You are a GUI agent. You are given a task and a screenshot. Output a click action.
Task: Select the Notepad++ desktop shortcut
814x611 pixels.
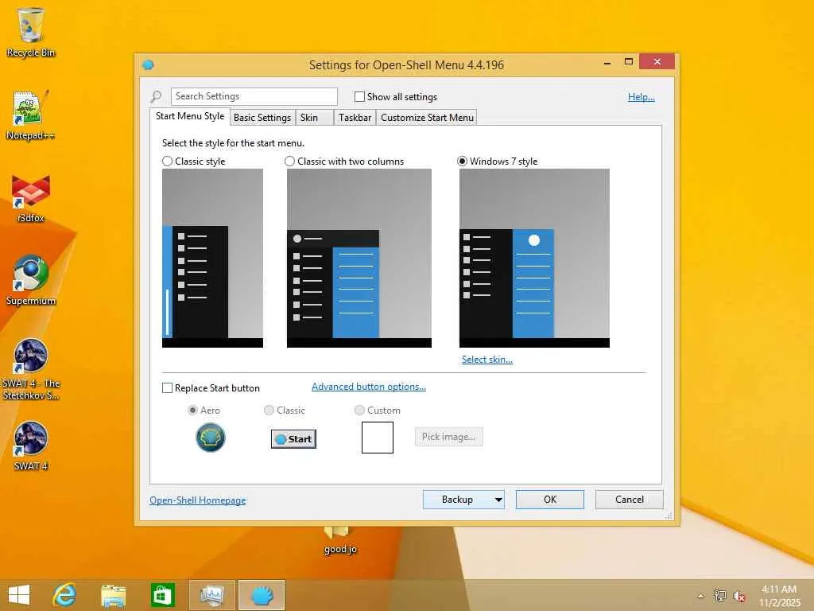(31, 115)
